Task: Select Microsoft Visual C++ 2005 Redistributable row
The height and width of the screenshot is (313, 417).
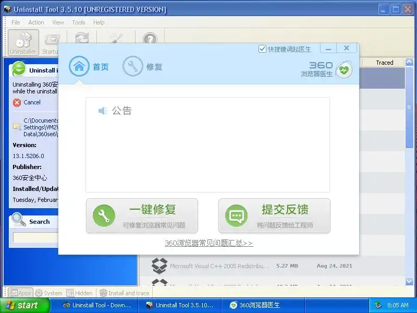Action: click(x=272, y=266)
